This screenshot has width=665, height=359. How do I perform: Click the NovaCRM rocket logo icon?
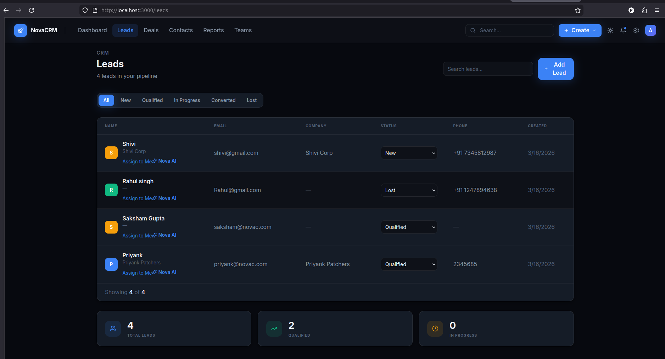click(21, 30)
